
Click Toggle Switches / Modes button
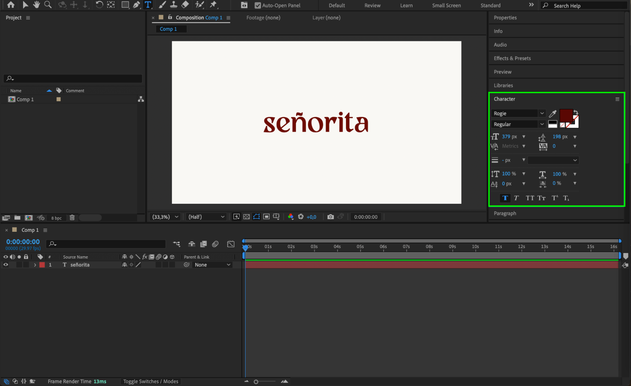(x=151, y=381)
